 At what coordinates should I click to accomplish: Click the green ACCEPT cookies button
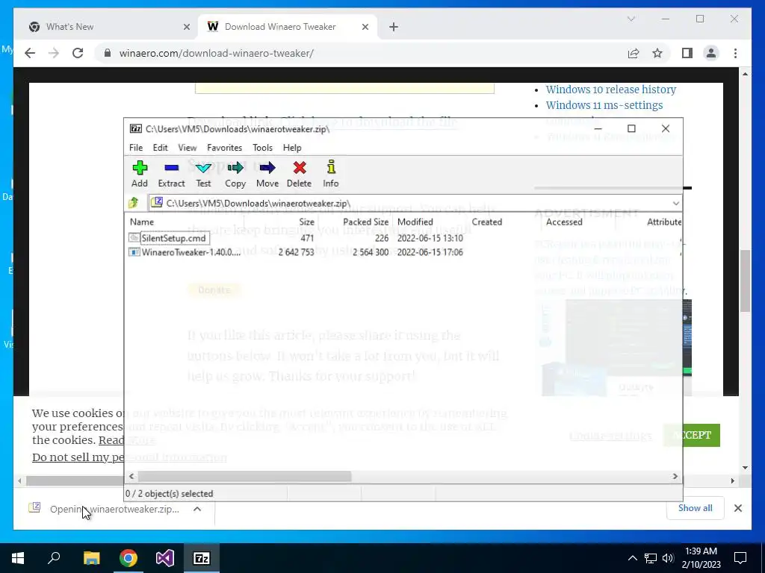pos(692,435)
